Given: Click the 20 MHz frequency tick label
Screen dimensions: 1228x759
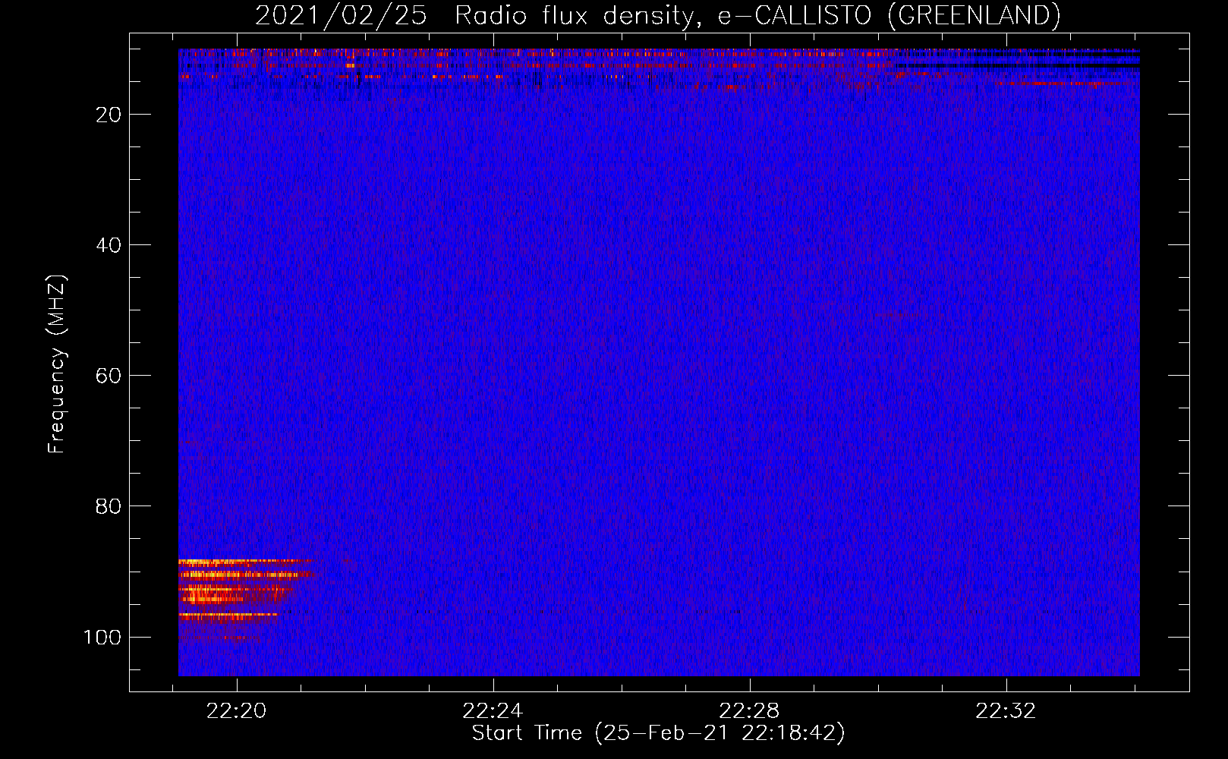Looking at the screenshot, I should (x=109, y=115).
